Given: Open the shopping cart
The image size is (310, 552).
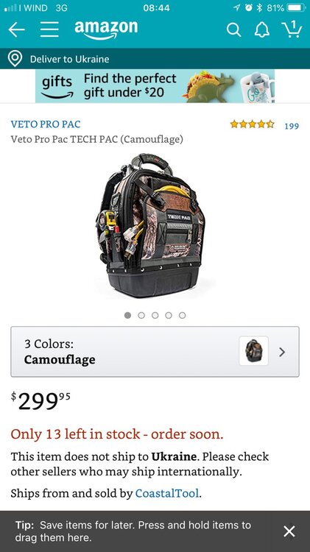Looking at the screenshot, I should click(292, 29).
